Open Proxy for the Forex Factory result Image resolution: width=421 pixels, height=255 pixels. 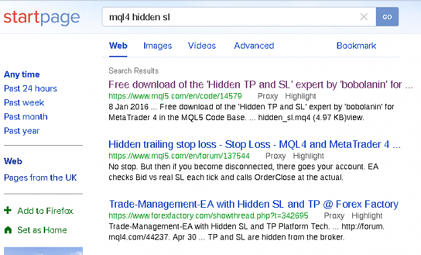334,215
